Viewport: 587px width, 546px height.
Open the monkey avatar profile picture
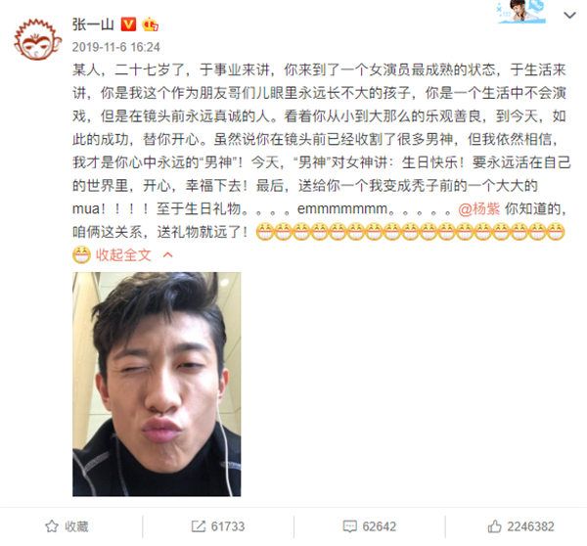(37, 40)
